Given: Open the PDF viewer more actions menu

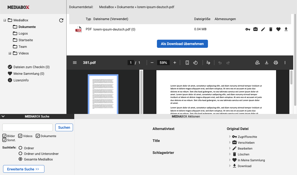Looking at the screenshot, I should [285, 63].
